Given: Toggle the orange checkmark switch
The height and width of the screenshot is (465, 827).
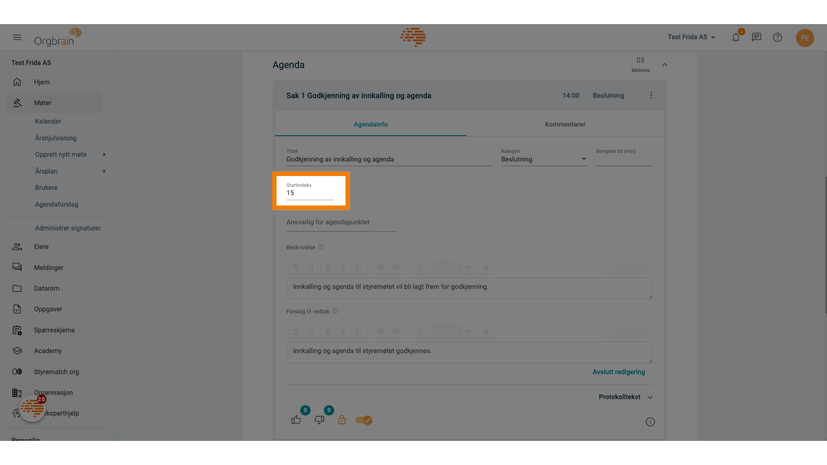Looking at the screenshot, I should coord(364,420).
